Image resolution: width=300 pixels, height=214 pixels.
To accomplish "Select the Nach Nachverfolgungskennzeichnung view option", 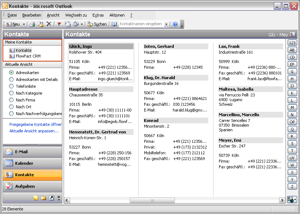I will tap(35, 114).
